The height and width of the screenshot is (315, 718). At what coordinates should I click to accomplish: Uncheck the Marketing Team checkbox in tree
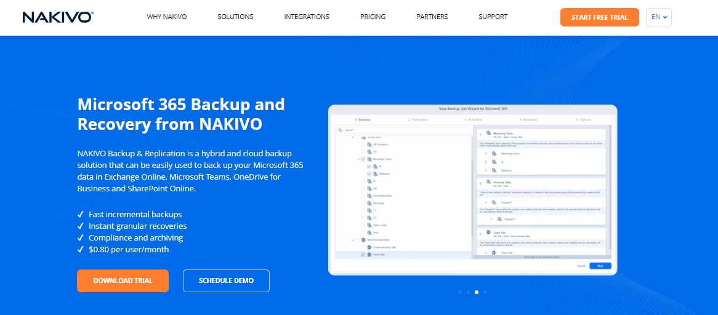click(363, 159)
